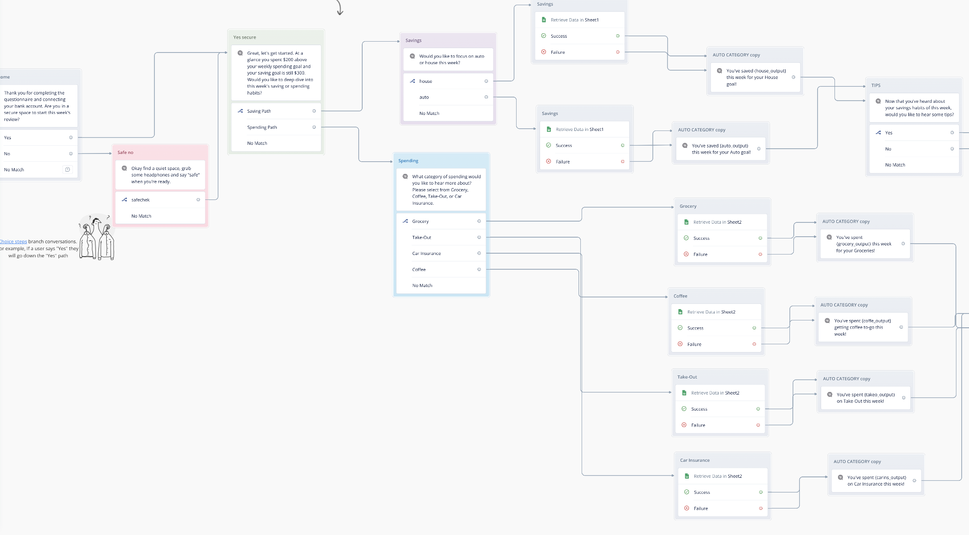Viewport: 969px width, 535px height.
Task: Click the output port of Spending Path
Action: pyautogui.click(x=314, y=127)
